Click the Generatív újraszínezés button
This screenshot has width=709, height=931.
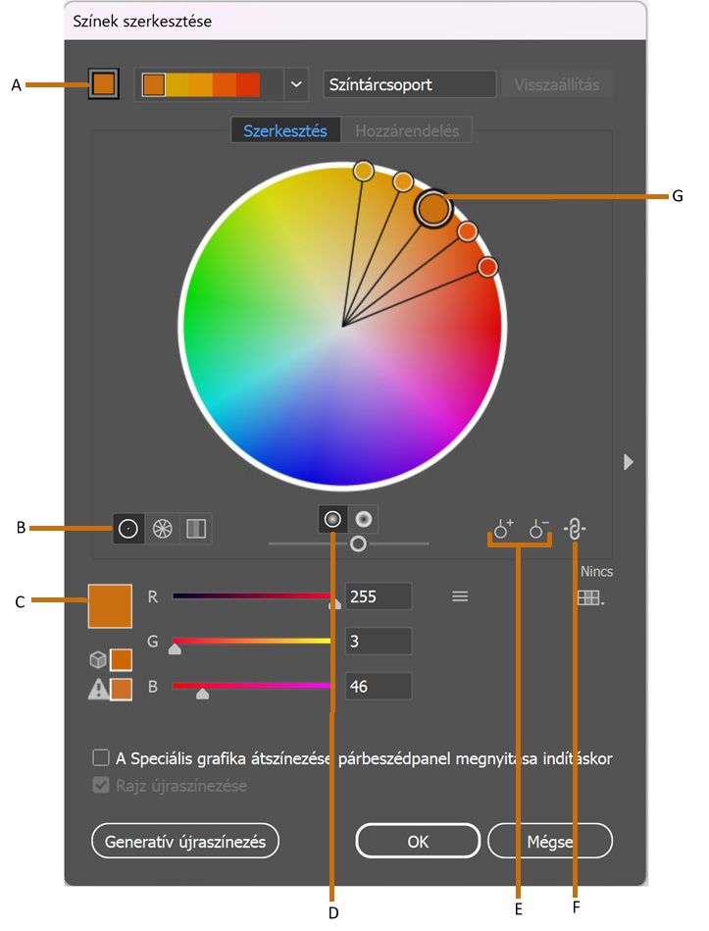click(185, 841)
